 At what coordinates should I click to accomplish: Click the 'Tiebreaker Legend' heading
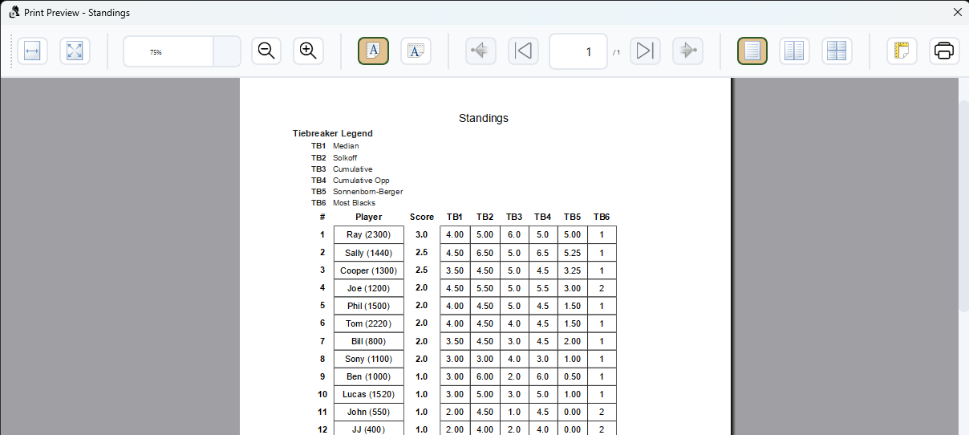(333, 133)
